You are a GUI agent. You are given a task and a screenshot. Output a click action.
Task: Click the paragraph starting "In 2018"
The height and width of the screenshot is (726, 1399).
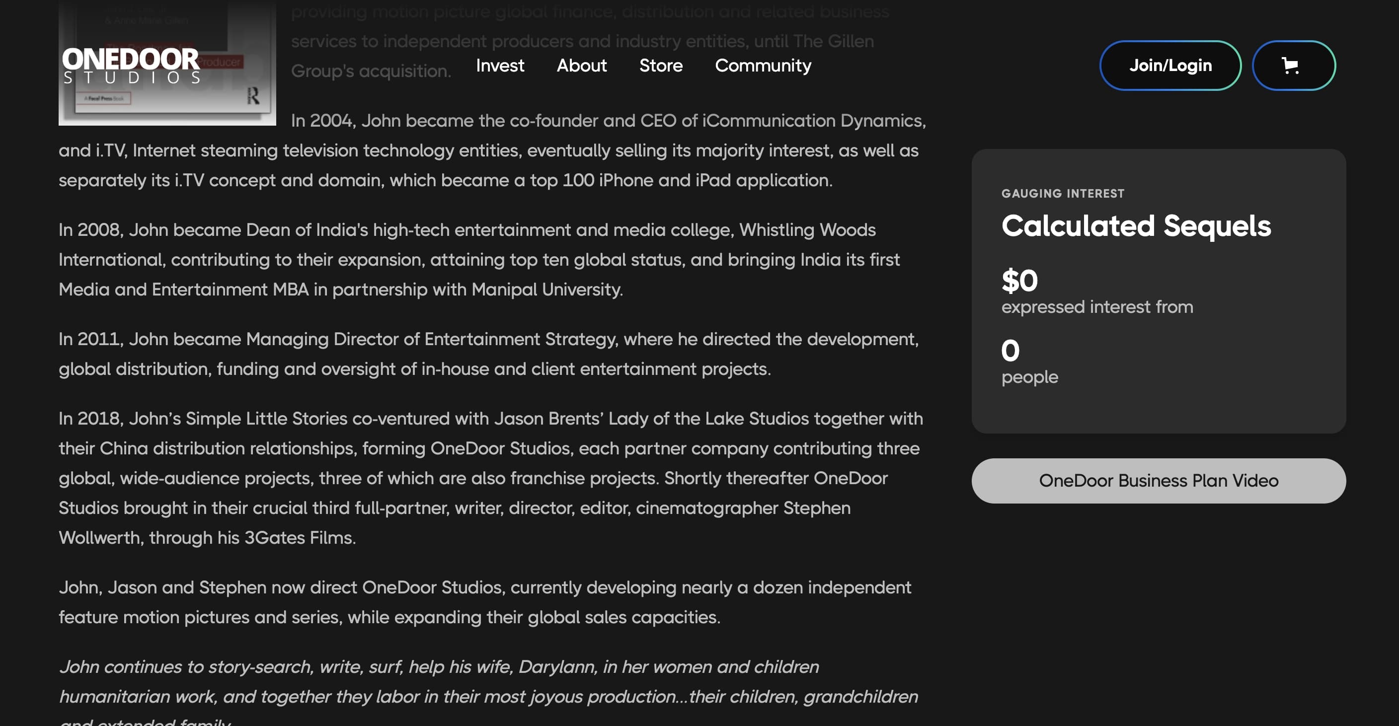pos(489,478)
